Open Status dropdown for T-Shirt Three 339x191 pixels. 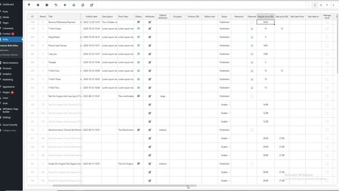click(225, 79)
